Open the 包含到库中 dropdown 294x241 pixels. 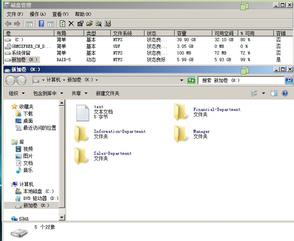point(48,93)
